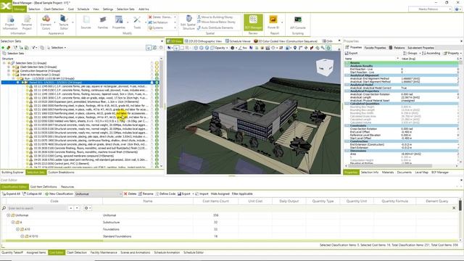The width and height of the screenshot is (464, 261).
Task: Click Collapse All in Cost Editor
Action: (32, 194)
